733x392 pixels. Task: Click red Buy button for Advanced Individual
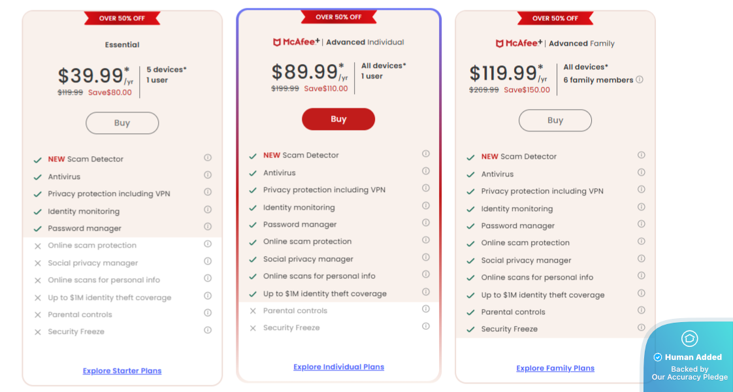[338, 119]
